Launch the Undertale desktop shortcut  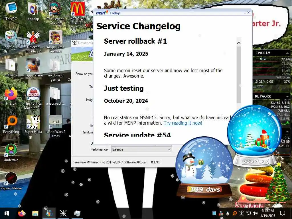(x=11, y=153)
